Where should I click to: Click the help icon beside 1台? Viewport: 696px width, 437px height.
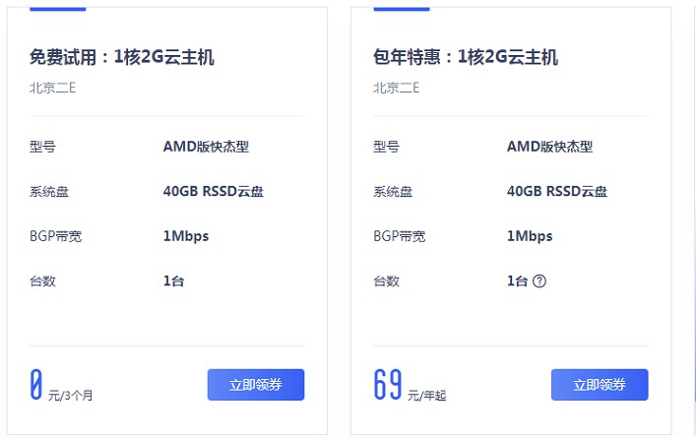point(539,281)
